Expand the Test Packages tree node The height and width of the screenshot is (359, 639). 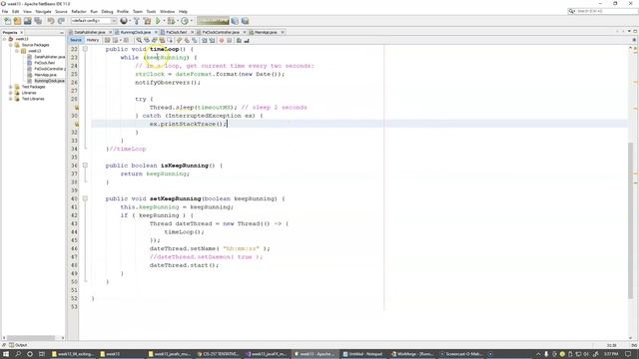[x=11, y=87]
